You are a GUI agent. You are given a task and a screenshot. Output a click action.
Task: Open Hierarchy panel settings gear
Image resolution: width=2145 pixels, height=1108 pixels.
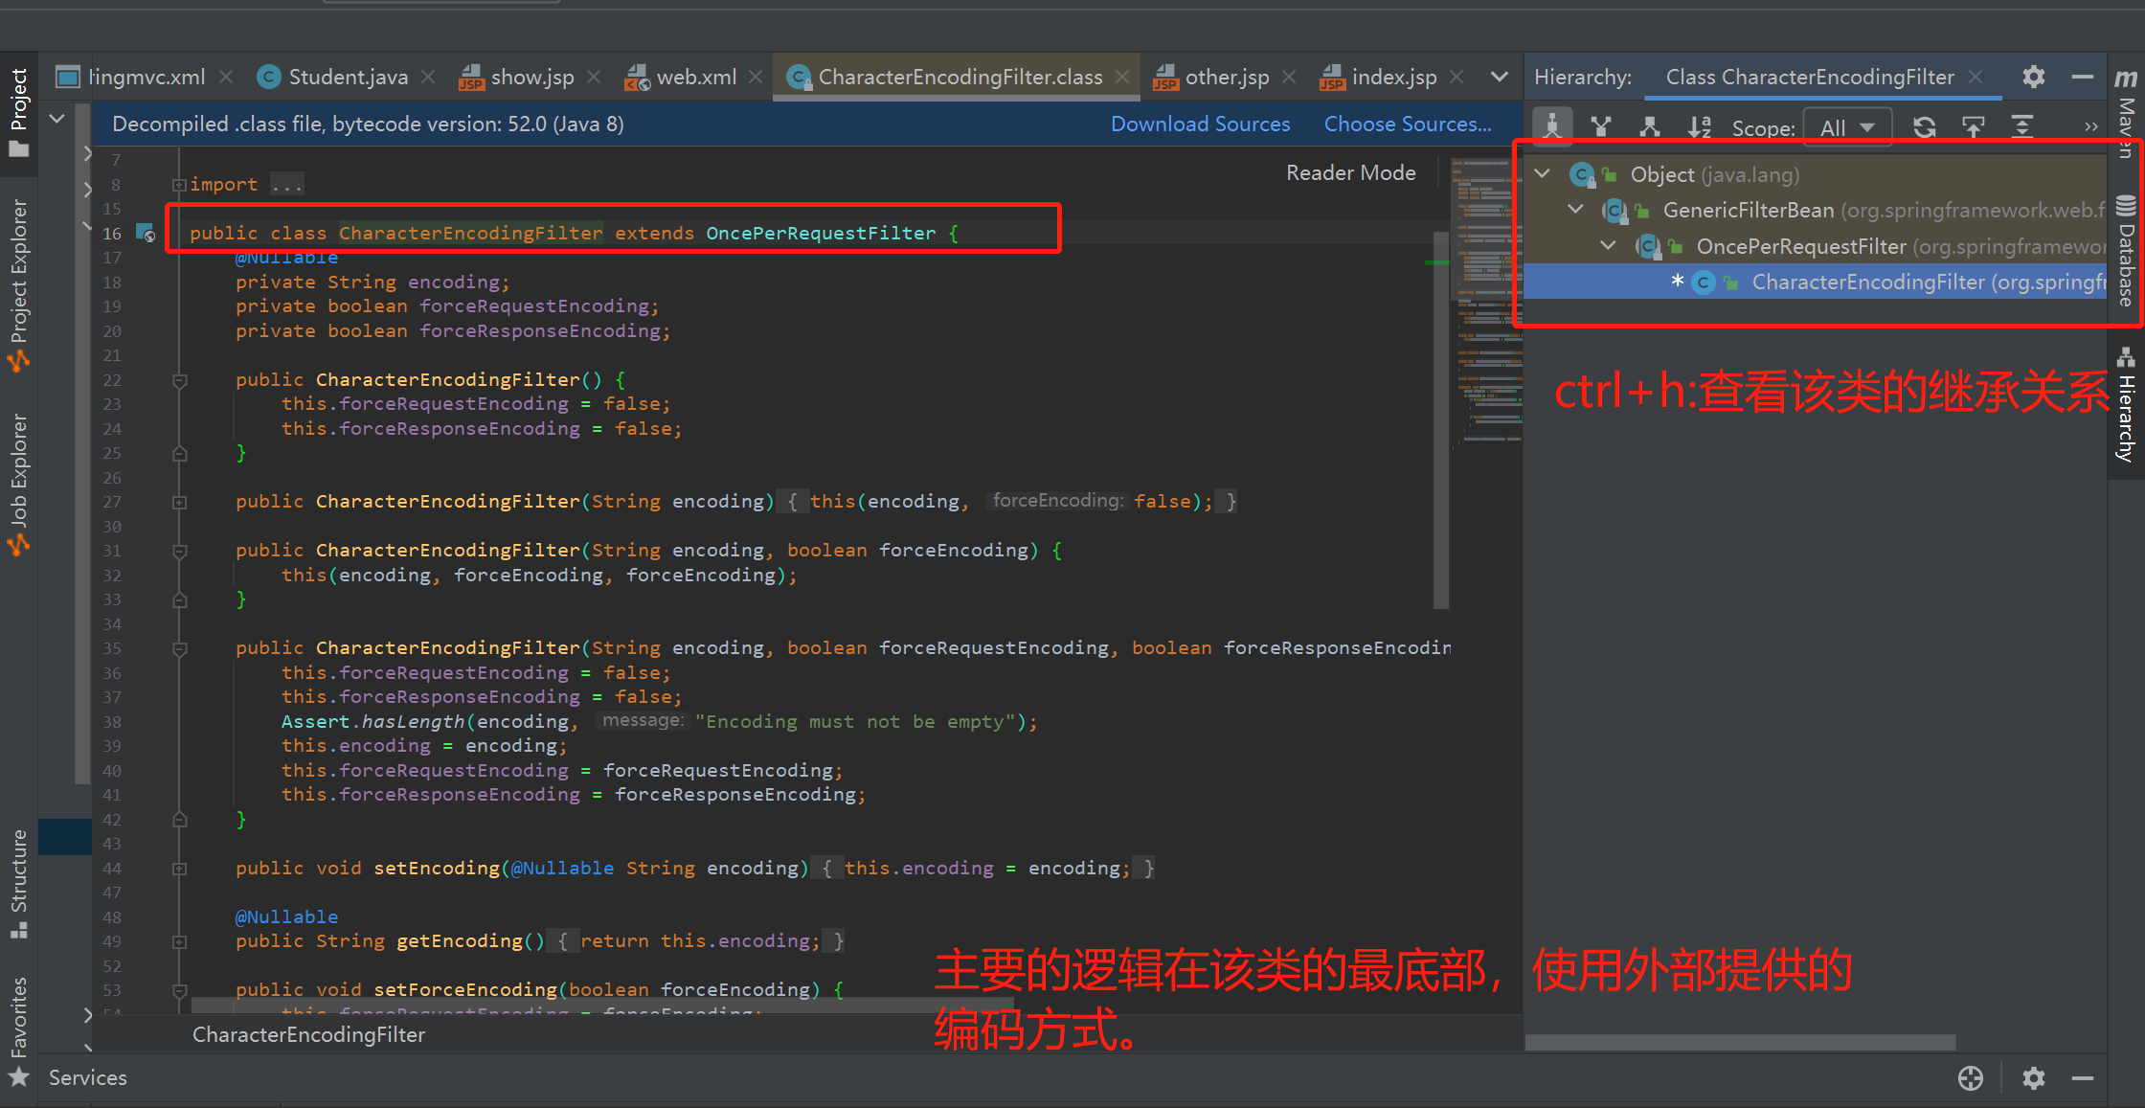point(2033,77)
